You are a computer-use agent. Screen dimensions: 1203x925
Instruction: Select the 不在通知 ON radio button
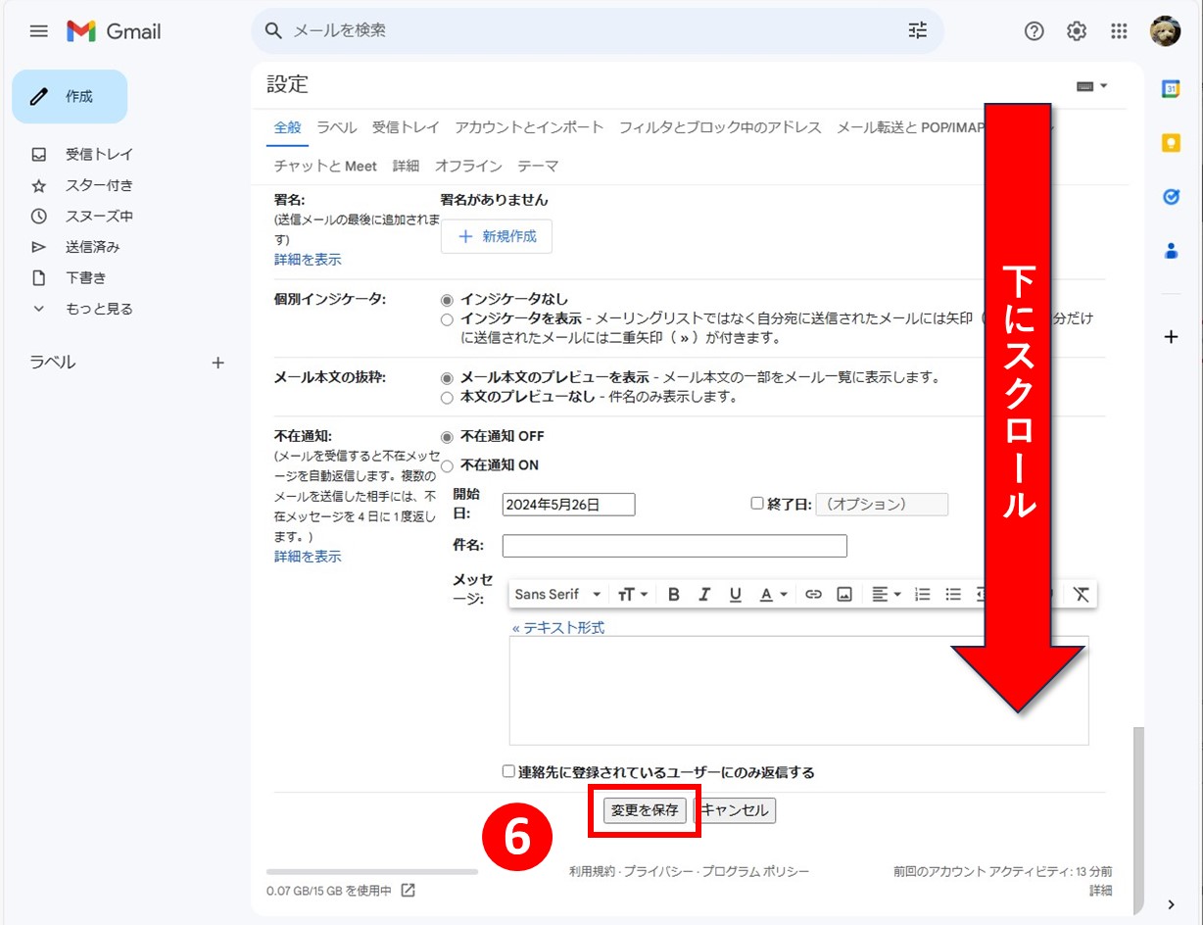tap(448, 466)
